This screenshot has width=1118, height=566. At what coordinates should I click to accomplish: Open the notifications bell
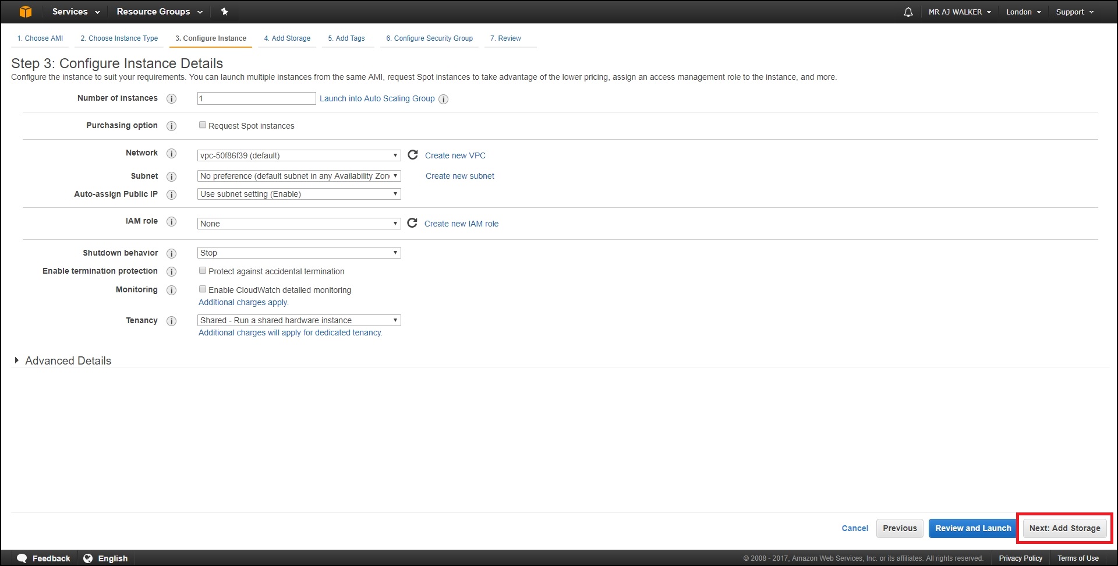908,12
